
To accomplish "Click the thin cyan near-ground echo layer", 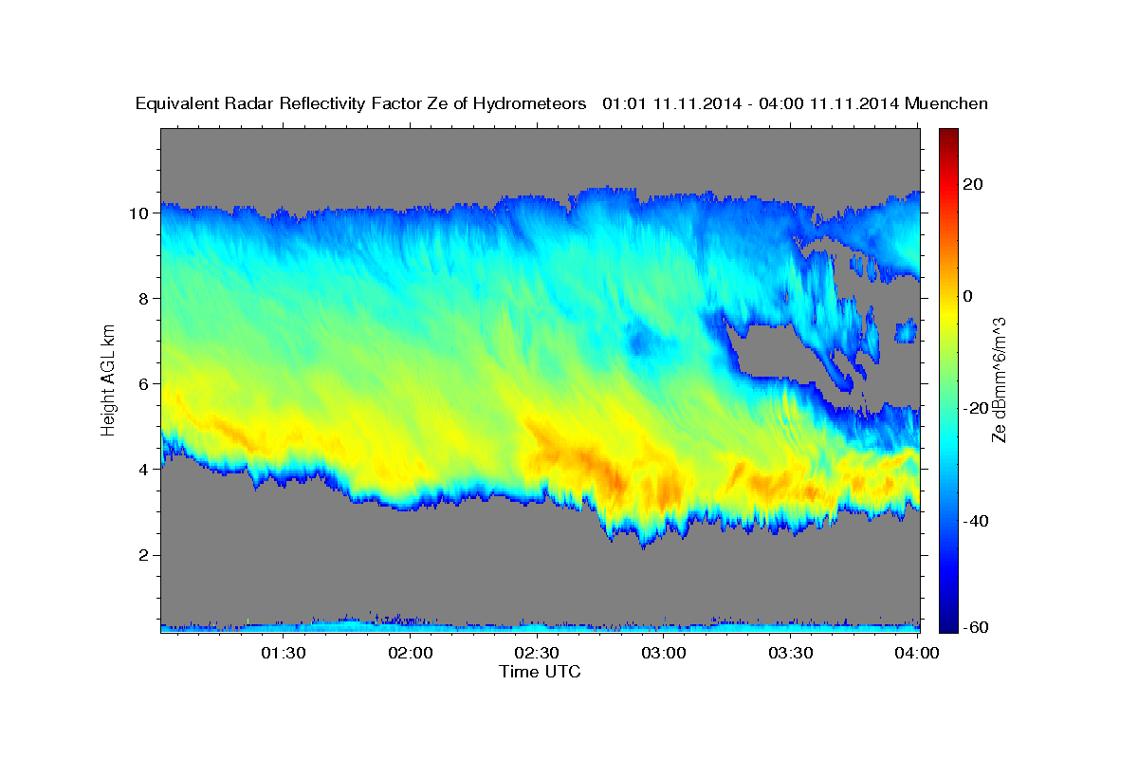I will (x=540, y=626).
